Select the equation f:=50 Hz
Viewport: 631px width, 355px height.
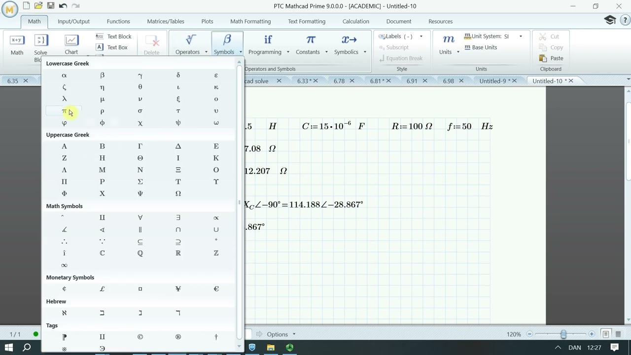(470, 126)
